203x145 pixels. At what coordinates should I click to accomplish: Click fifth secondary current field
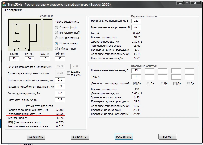point(189,77)
